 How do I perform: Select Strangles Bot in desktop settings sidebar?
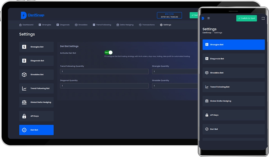pyautogui.click(x=36, y=47)
